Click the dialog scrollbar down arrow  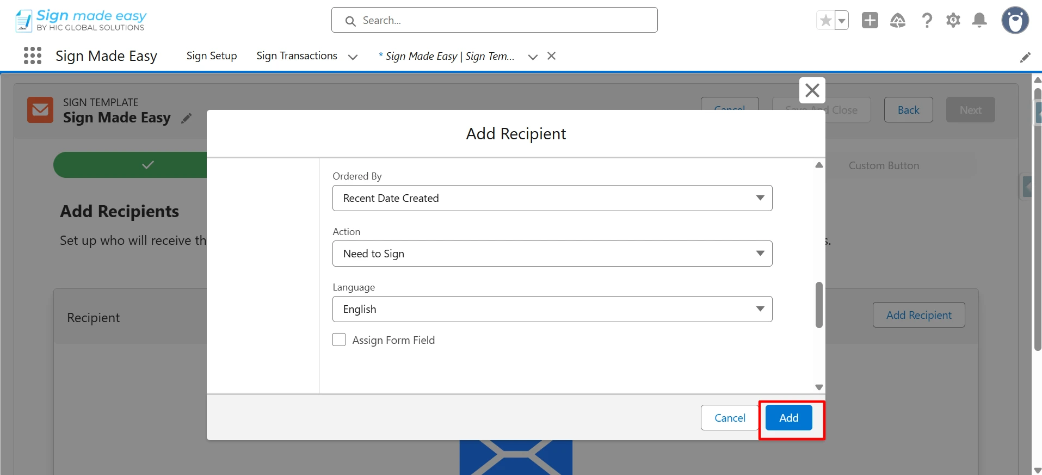click(819, 387)
